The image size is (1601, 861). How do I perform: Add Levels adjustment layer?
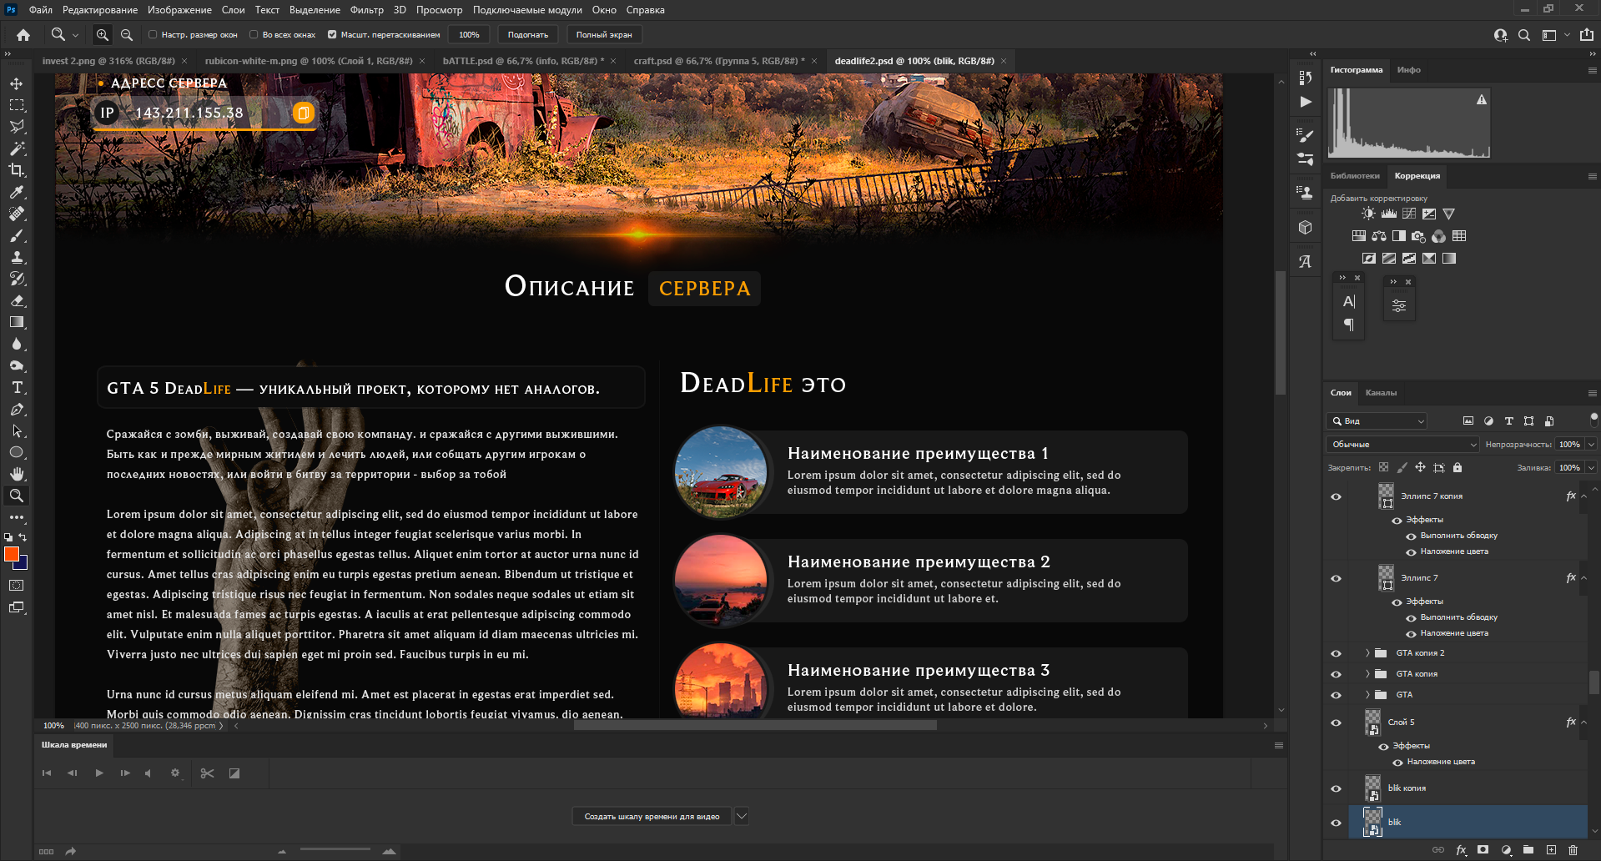[1389, 214]
